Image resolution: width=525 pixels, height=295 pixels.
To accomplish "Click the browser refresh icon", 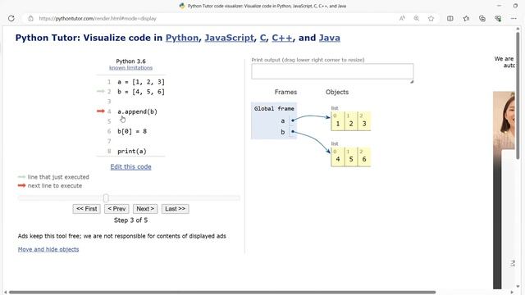I will click(x=11, y=18).
